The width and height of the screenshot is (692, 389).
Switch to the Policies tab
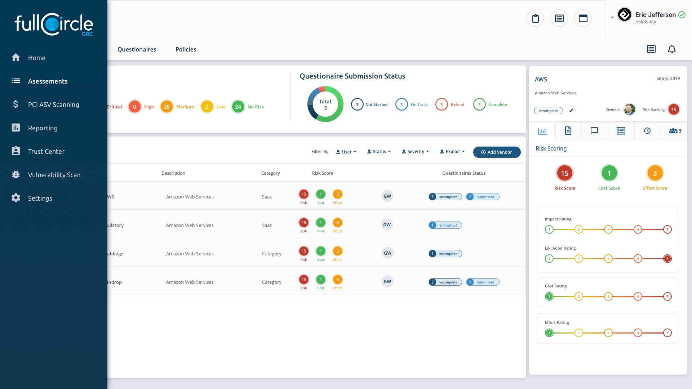coord(186,49)
